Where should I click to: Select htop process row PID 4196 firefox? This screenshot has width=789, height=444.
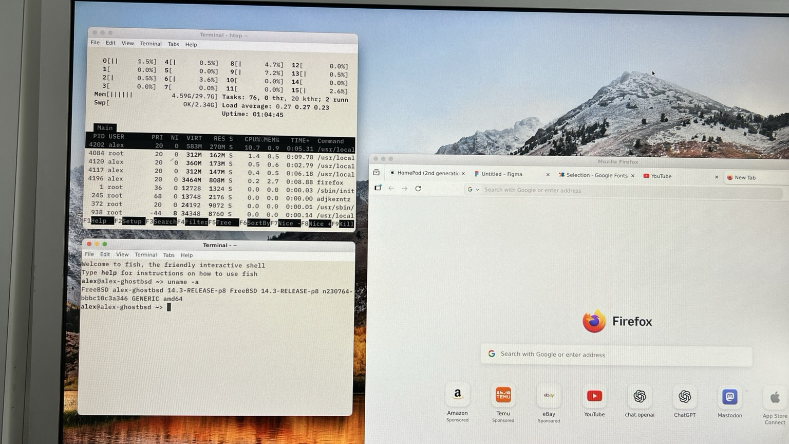click(x=220, y=180)
